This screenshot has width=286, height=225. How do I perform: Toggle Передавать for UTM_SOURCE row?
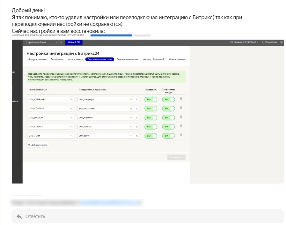pyautogui.click(x=151, y=127)
